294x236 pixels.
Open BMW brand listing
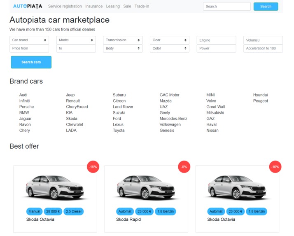click(x=24, y=113)
